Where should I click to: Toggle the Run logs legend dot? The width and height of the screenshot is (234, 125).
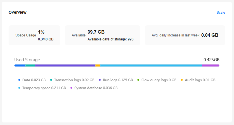pyautogui.click(x=100, y=80)
